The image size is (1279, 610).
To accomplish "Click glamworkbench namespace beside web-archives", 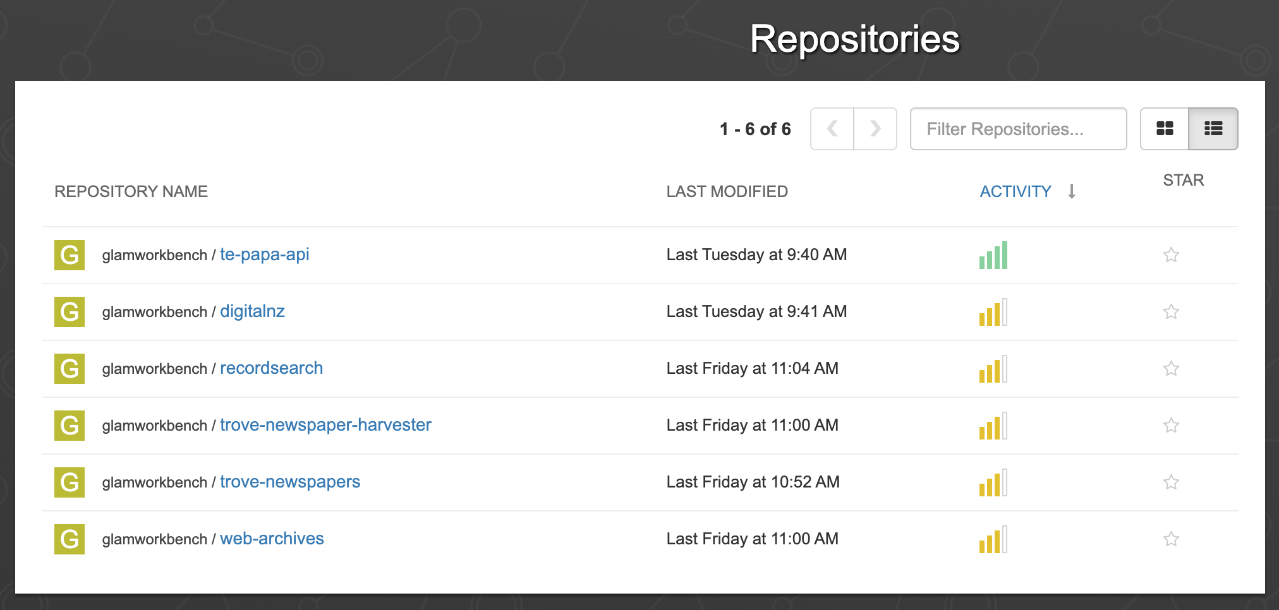I will point(155,539).
